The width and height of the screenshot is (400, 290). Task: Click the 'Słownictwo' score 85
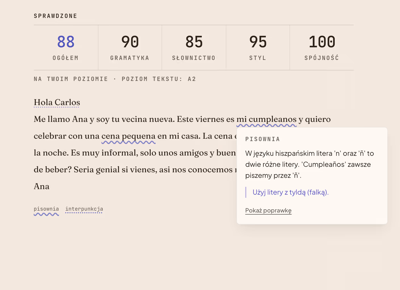(x=194, y=47)
